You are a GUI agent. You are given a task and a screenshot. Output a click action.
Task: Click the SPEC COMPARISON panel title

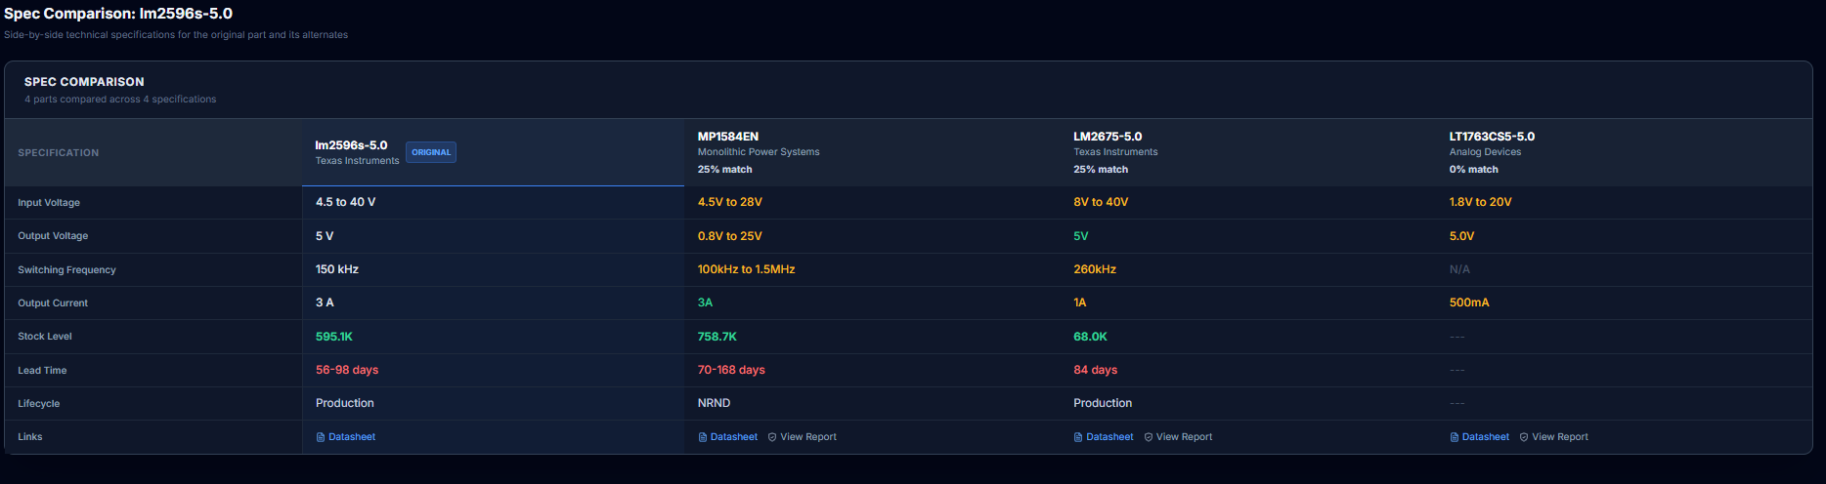point(84,82)
